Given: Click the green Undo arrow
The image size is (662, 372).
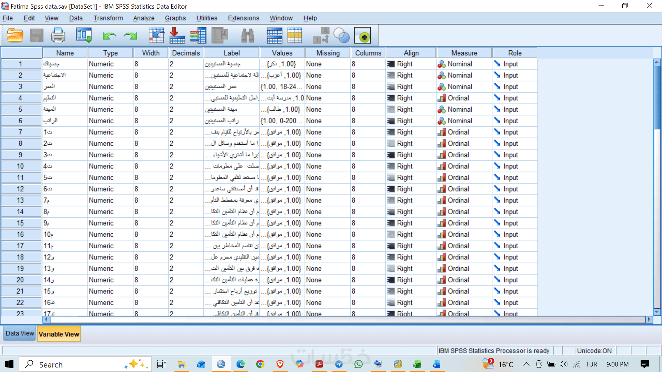Looking at the screenshot, I should (x=109, y=35).
